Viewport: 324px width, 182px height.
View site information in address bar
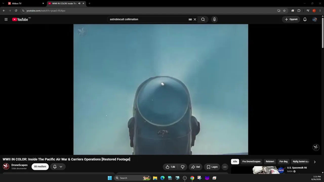coord(23,11)
